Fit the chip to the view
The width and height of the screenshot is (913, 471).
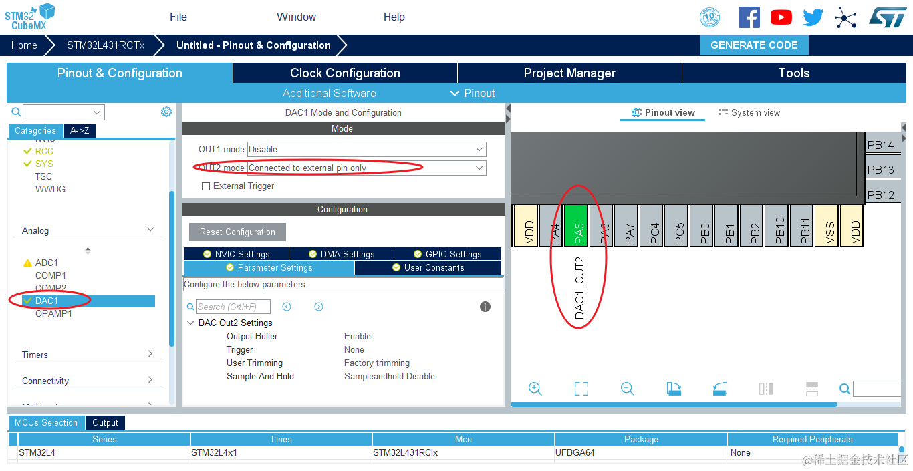[x=581, y=389]
